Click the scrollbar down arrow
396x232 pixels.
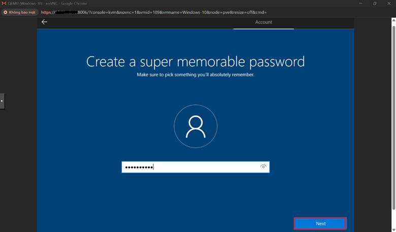(393, 229)
